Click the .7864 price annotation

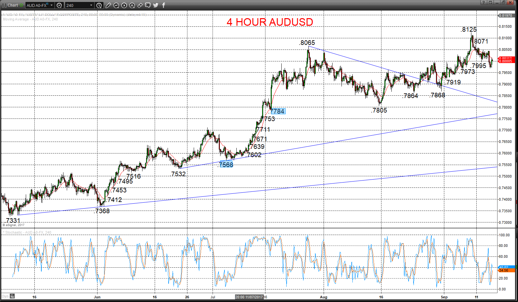click(410, 96)
